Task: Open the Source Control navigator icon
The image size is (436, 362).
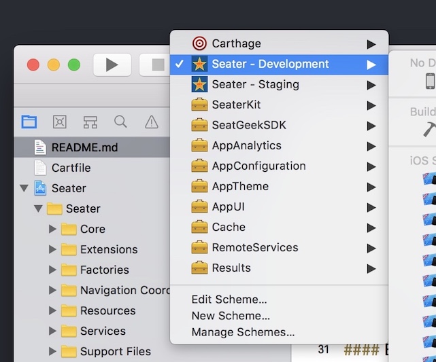Action: (x=60, y=122)
